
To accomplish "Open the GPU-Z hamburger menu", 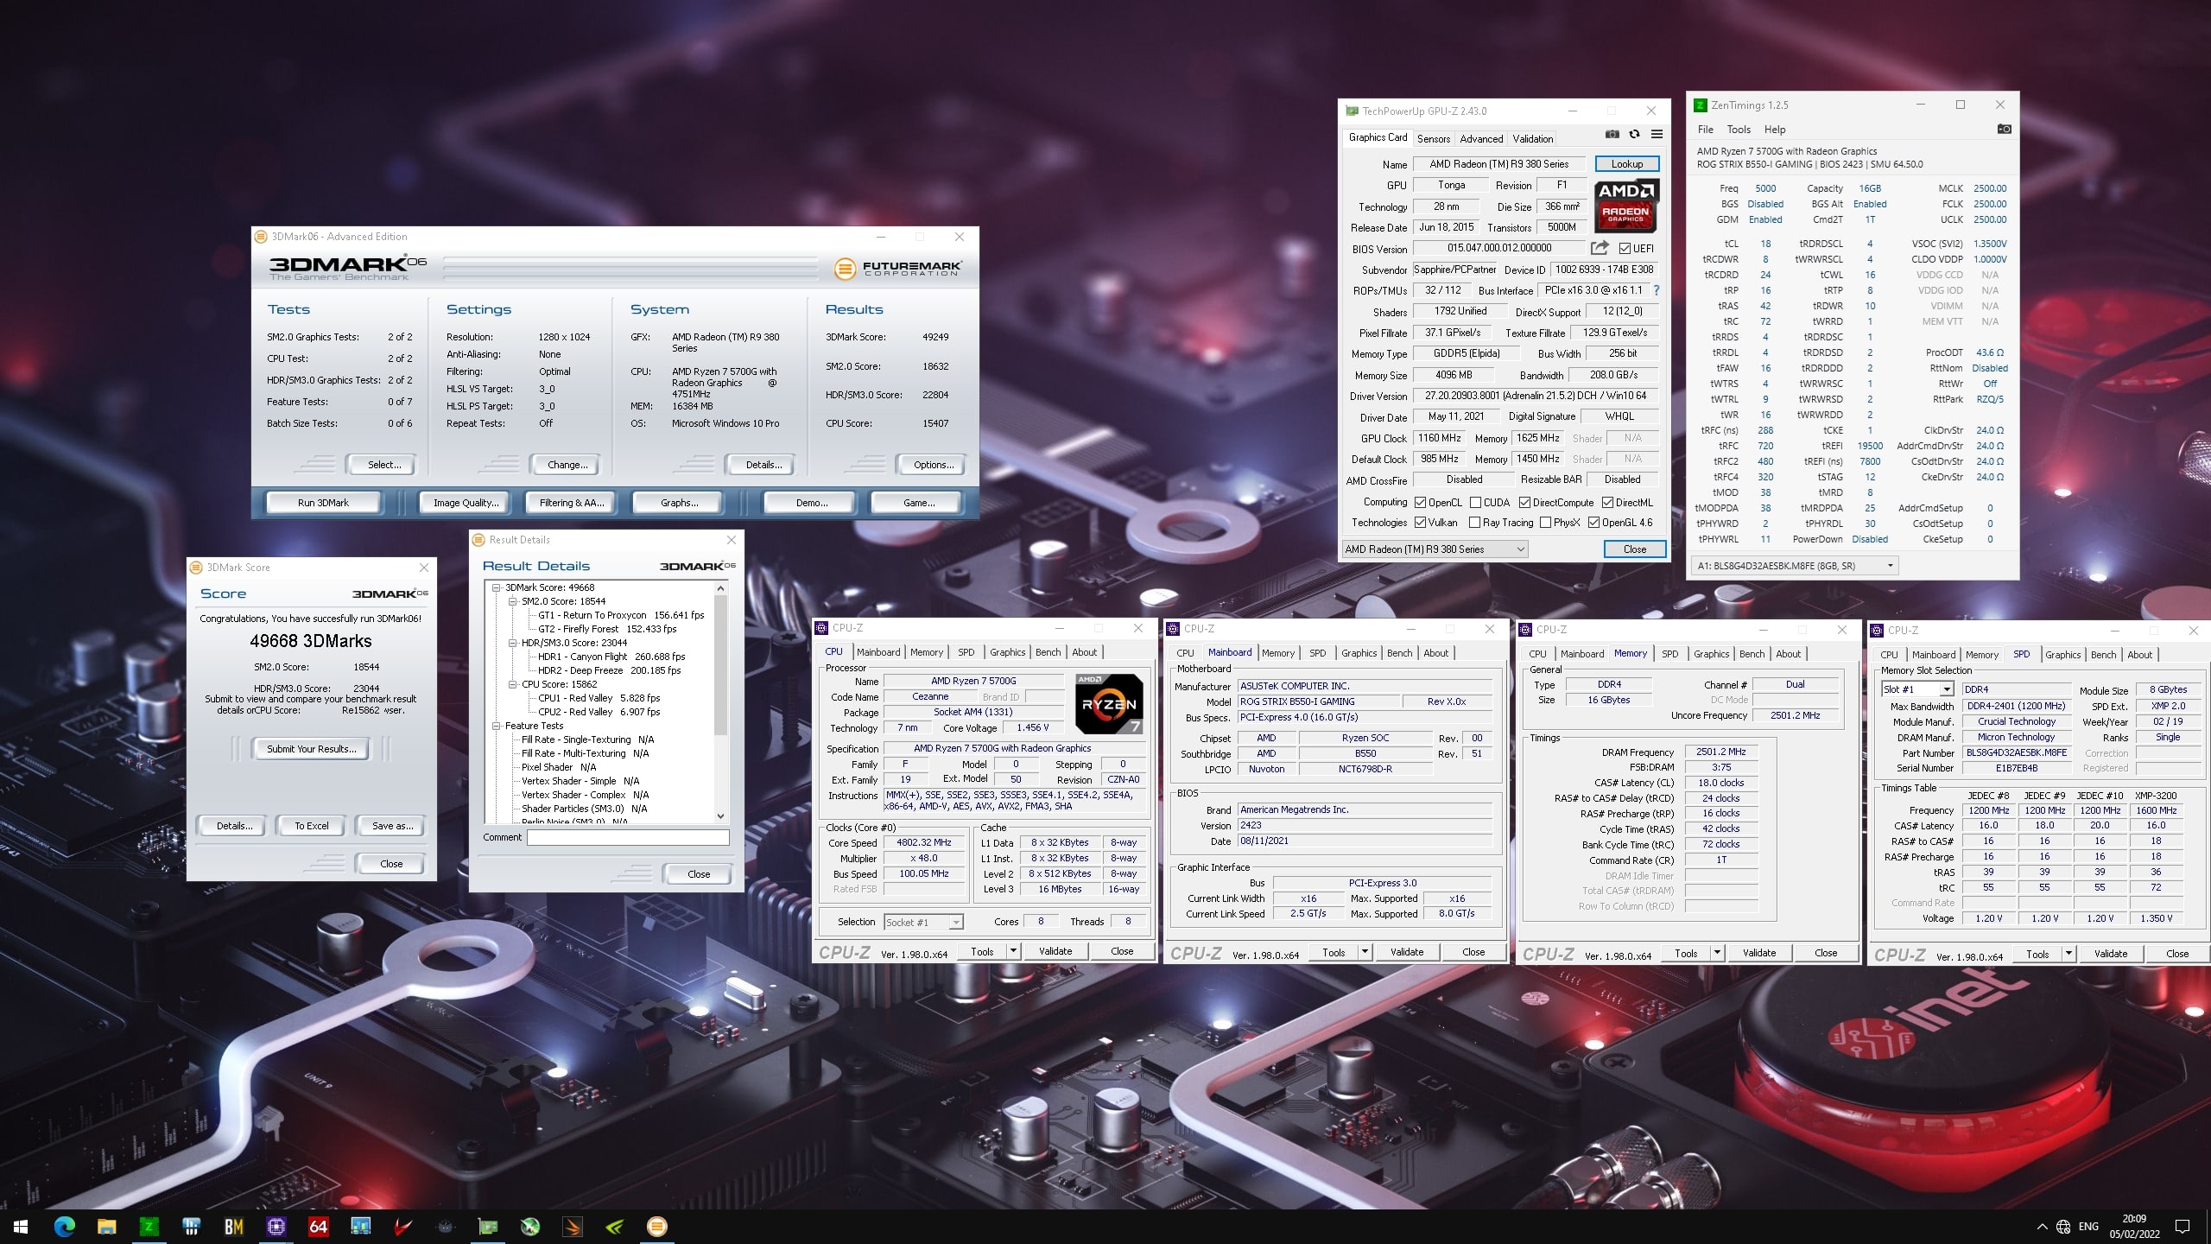I will click(1657, 134).
